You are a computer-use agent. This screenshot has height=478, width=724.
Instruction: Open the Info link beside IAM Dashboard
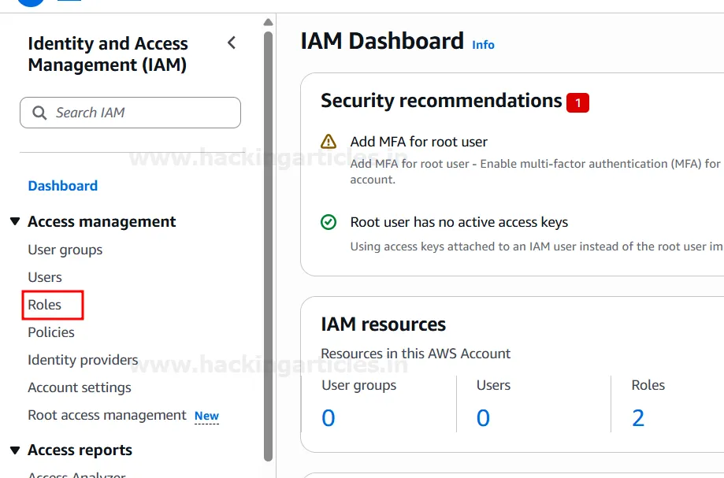pyautogui.click(x=483, y=45)
